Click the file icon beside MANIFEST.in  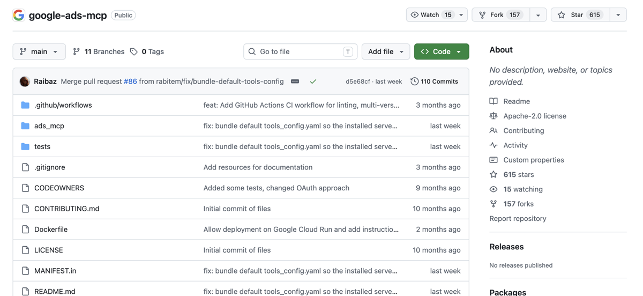point(25,271)
